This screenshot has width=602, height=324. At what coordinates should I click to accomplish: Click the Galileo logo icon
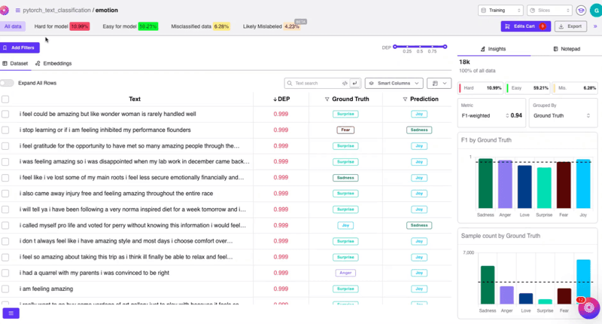[x=7, y=11]
